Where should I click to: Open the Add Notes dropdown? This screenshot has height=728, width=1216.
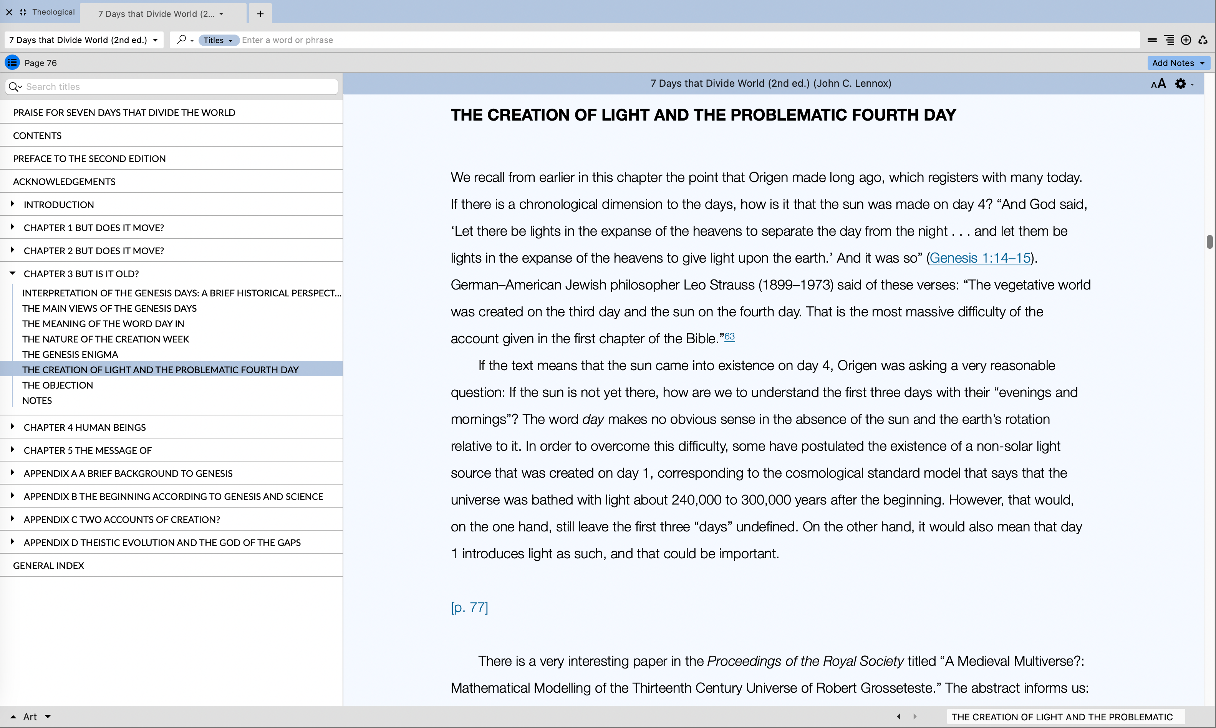(1178, 63)
